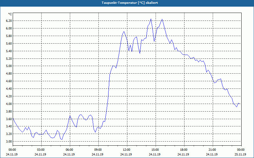The height and width of the screenshot is (158, 254).
Task: Select the 4,60 y-axis value
Action: coord(9,81)
